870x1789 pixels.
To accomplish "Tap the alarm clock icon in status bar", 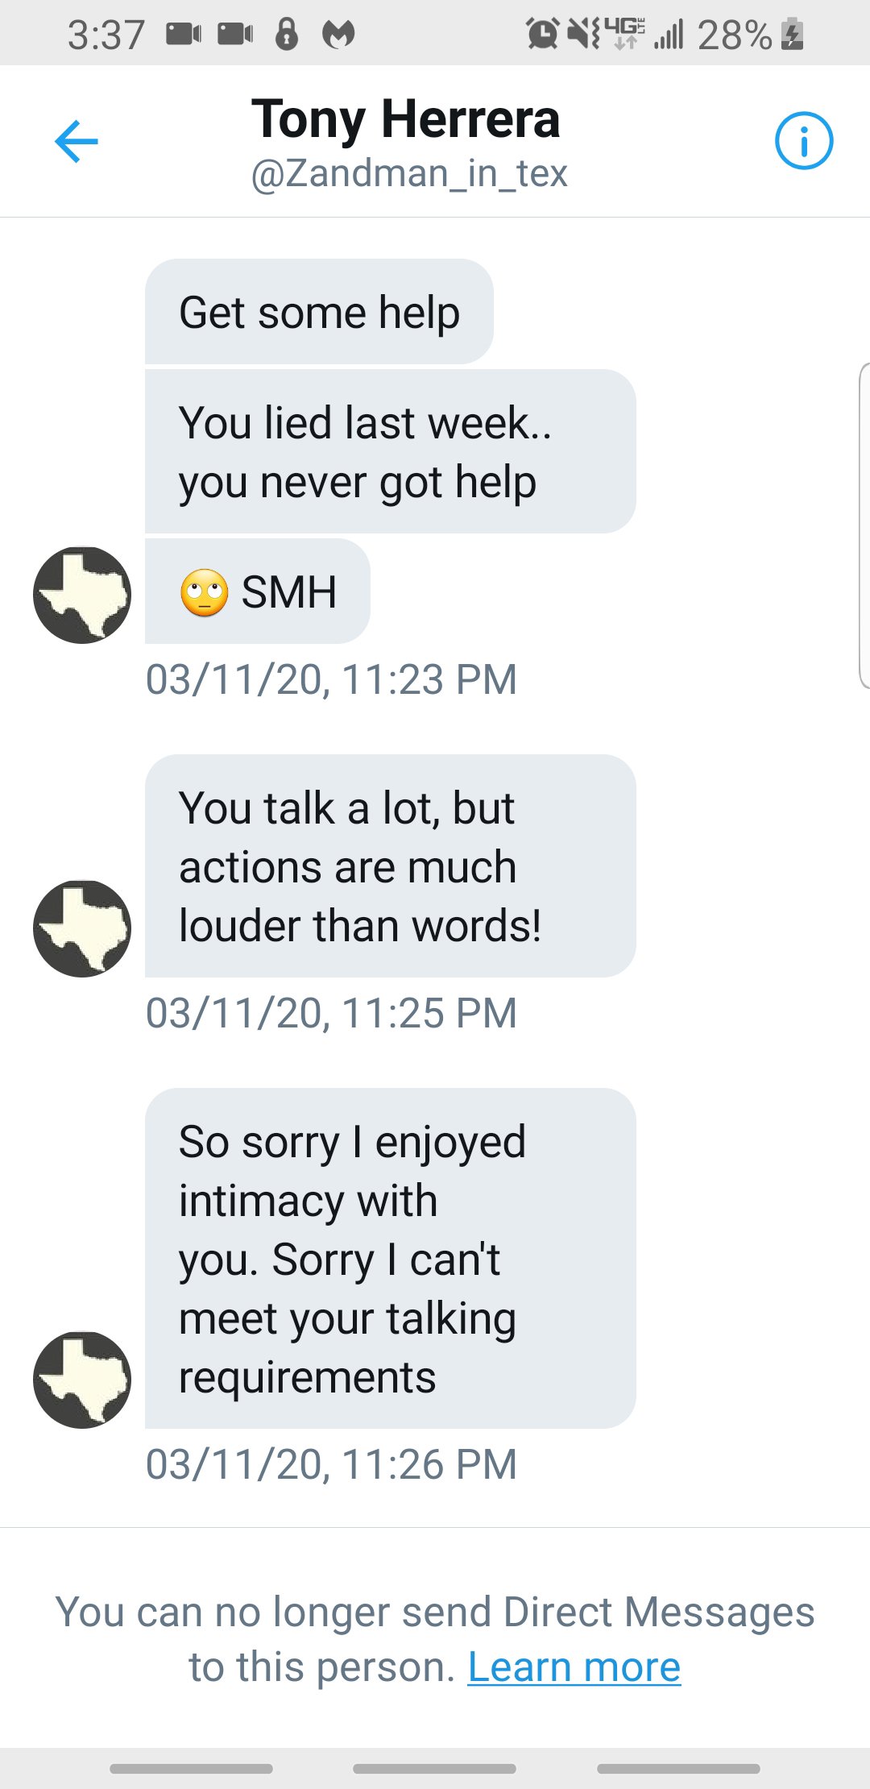I will (x=542, y=34).
